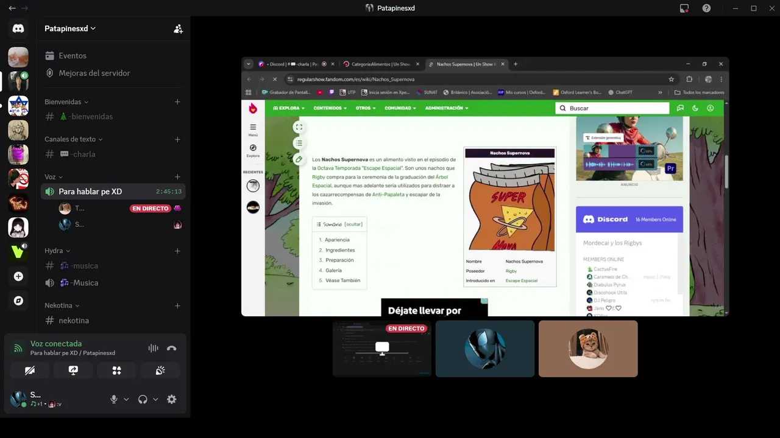Deafen with the headphones icon
Screen dimensions: 780x438
coord(143,399)
